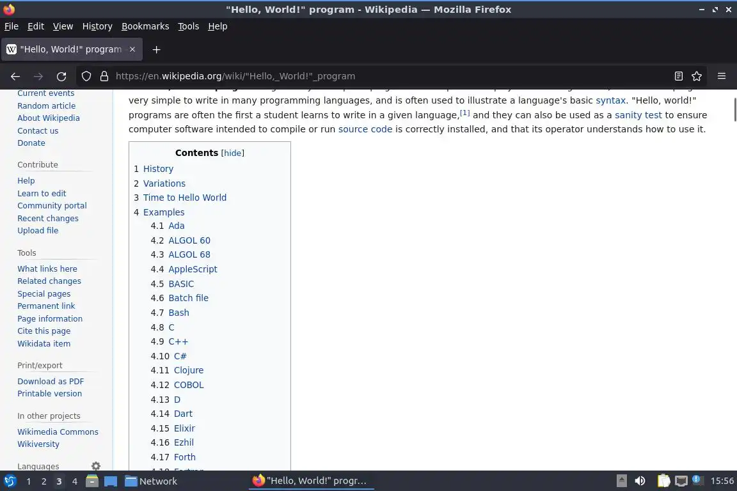Download the article as PDF

click(51, 381)
